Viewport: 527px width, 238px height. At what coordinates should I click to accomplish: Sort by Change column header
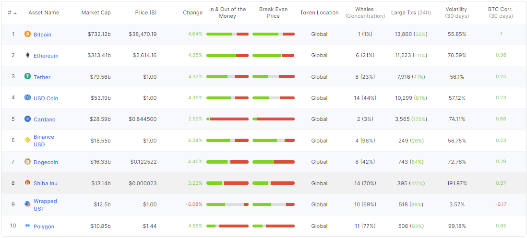192,12
